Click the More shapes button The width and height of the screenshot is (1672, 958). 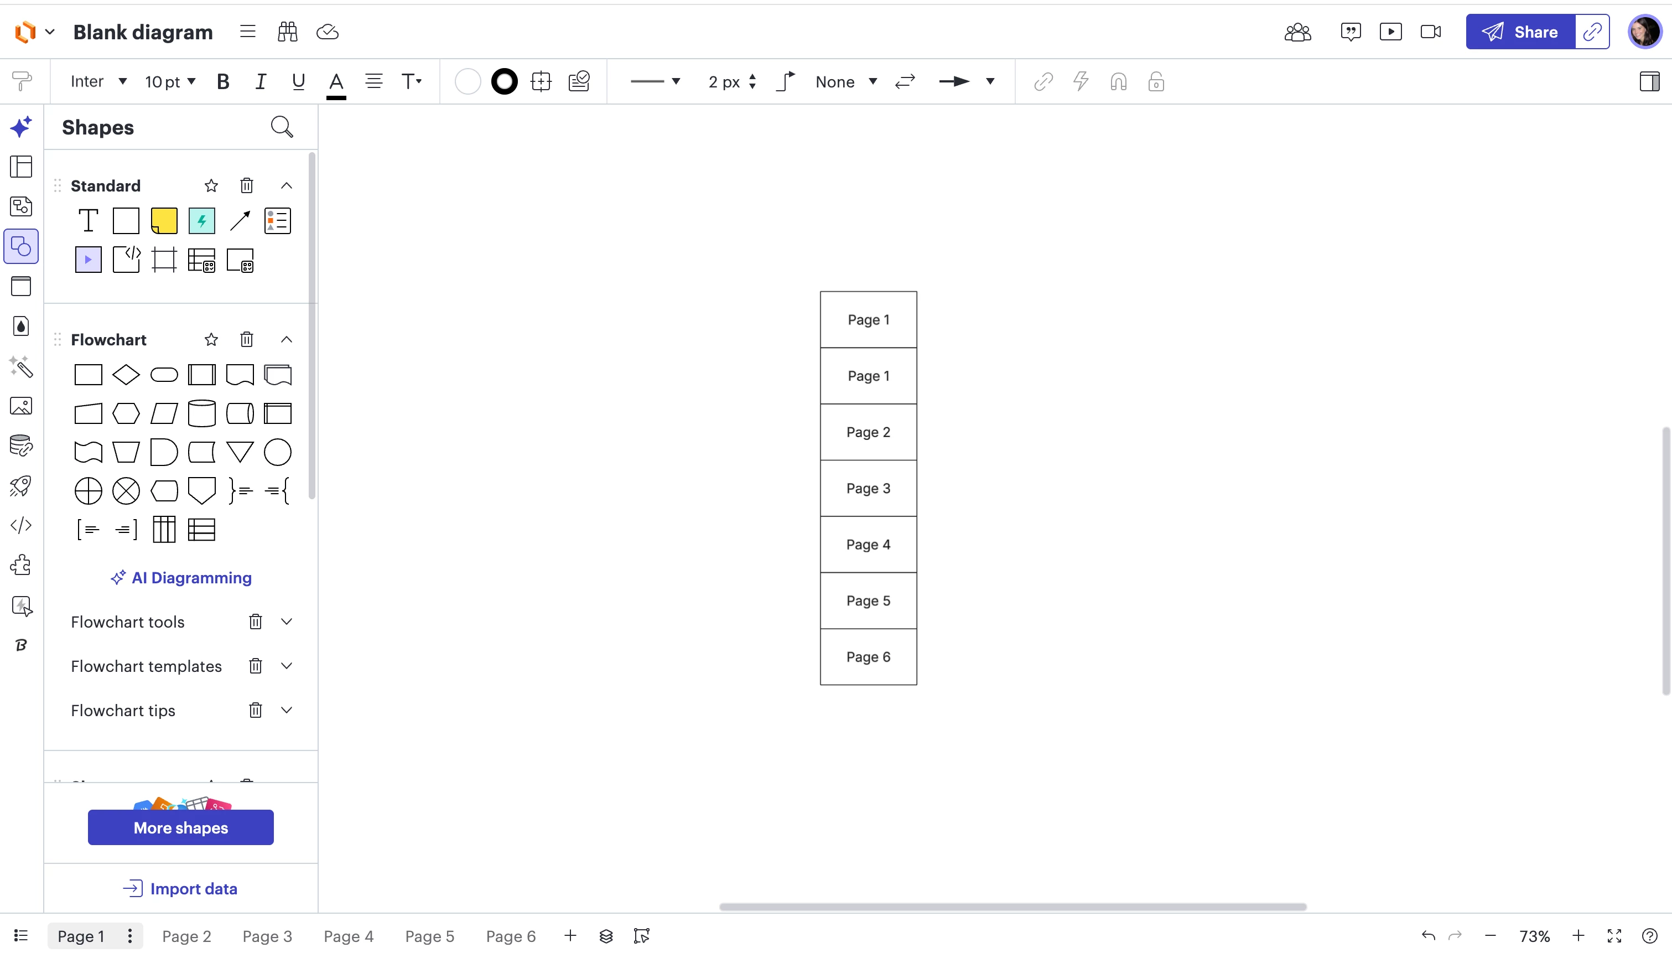[x=180, y=827]
